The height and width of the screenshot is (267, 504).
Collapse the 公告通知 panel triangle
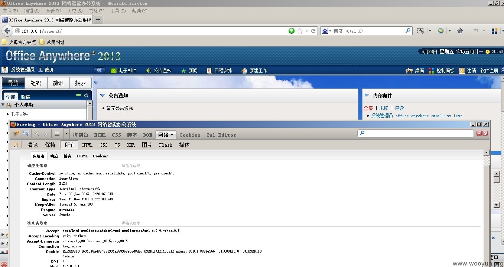pos(103,96)
